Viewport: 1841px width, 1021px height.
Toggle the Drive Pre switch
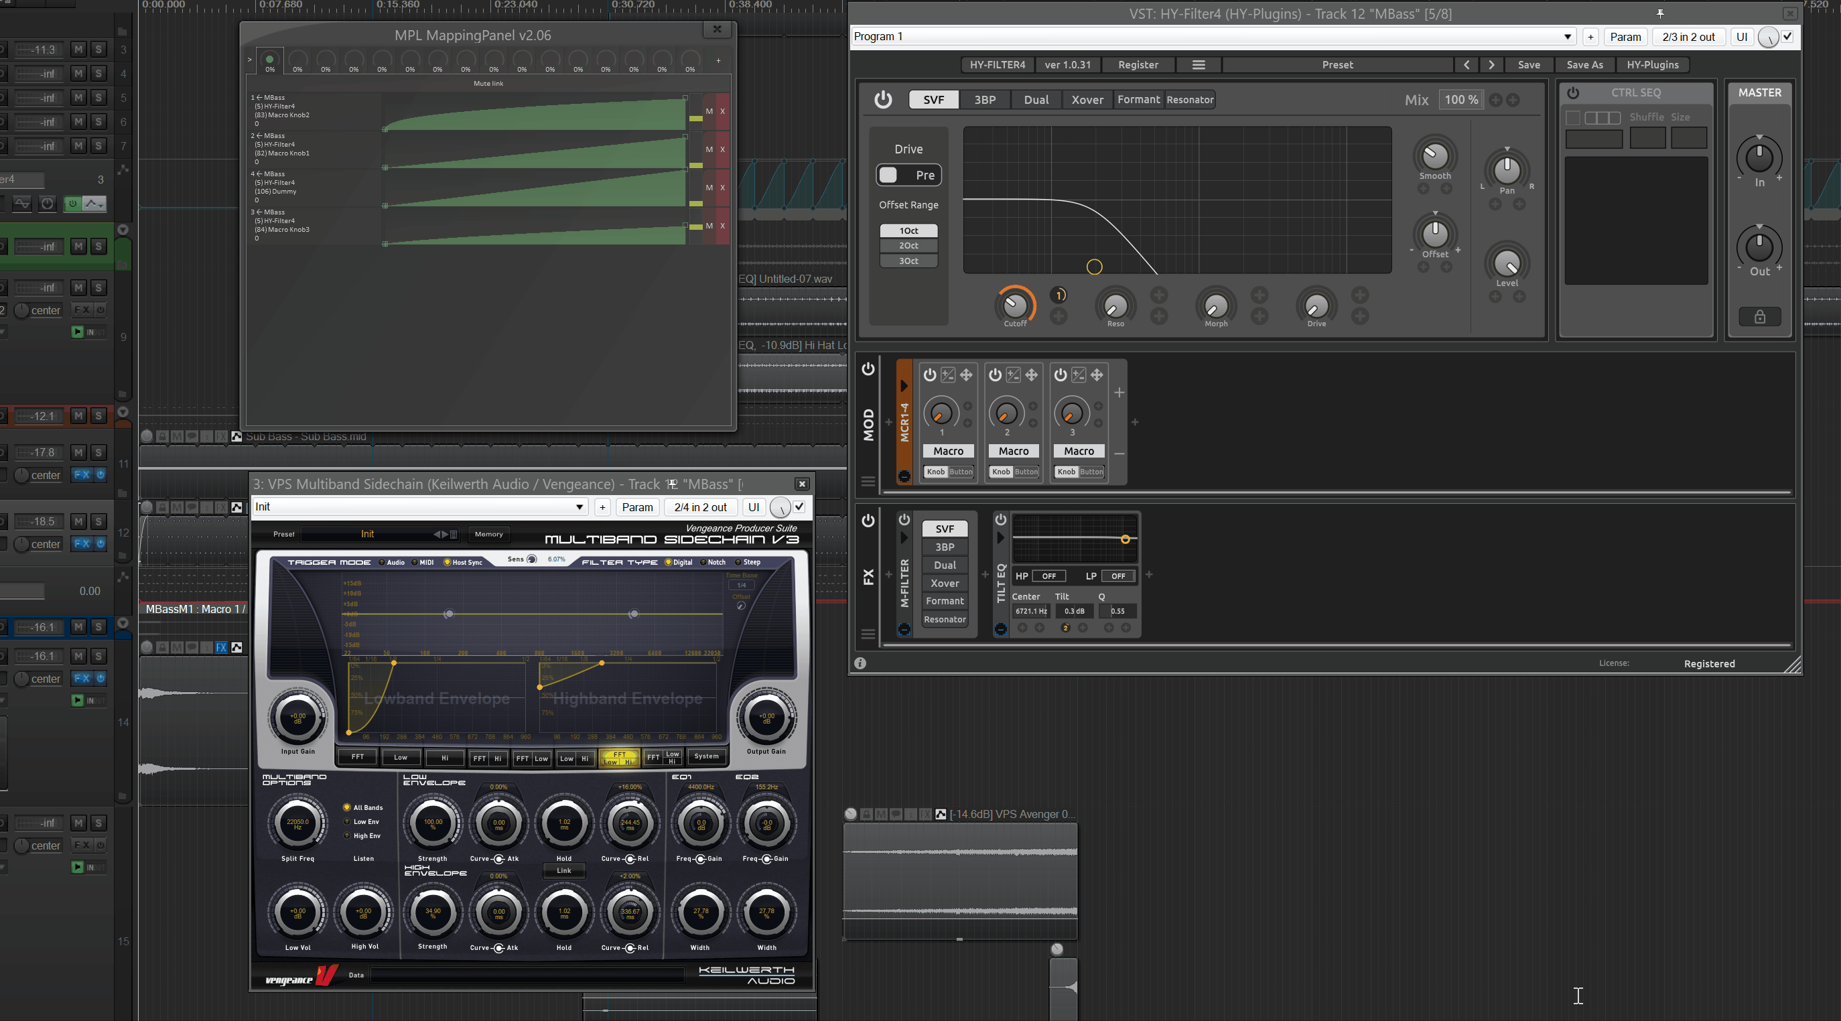(x=908, y=175)
